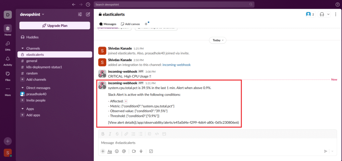Screen dimensions: 342x161
Task: Go forward with the history arrow
Action: tap(81, 4)
